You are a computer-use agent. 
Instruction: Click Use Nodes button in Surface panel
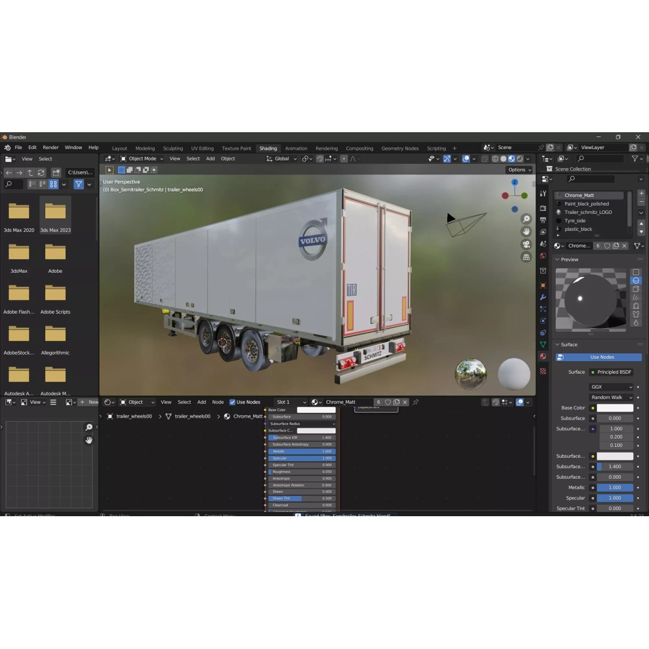coord(599,357)
